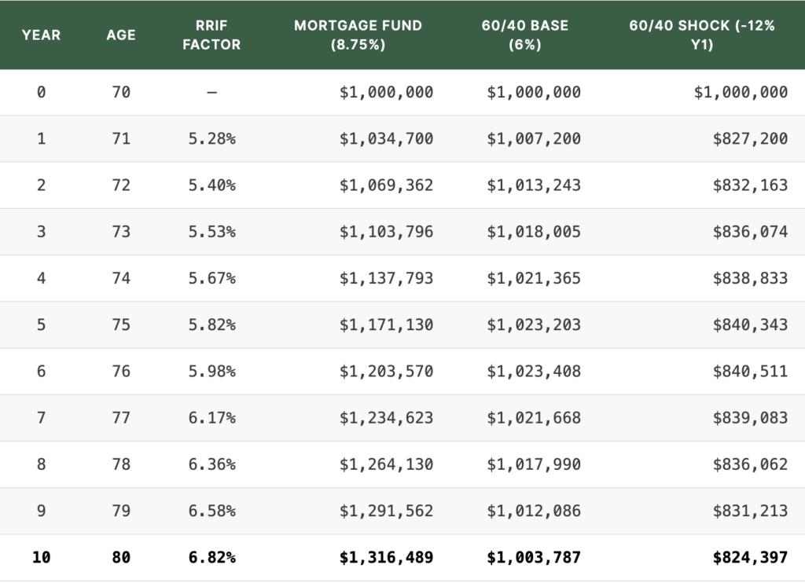Select the year 0 mortgage fund value $1,000,000

pos(386,92)
